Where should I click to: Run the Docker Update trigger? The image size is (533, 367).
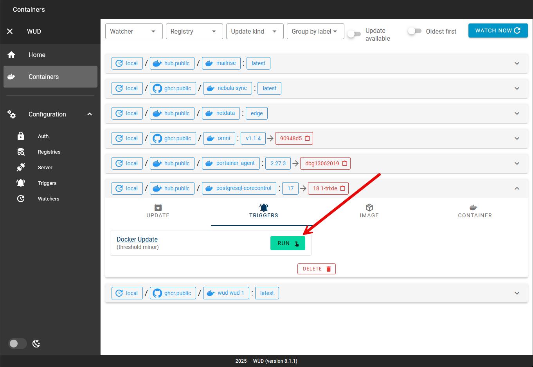[x=288, y=243]
